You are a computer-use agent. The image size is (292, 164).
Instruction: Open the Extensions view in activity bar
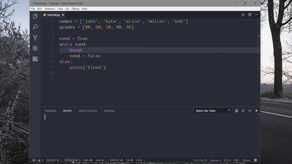35,59
